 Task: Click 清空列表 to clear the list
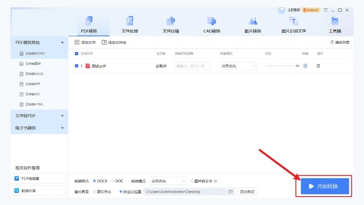[x=340, y=43]
